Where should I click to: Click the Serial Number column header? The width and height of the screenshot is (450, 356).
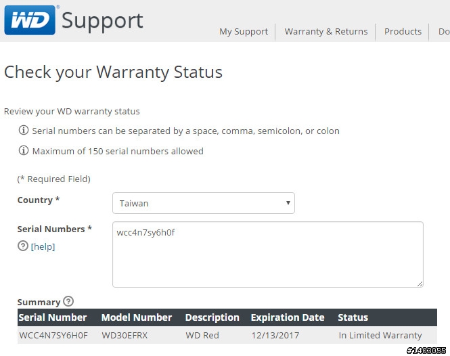tap(53, 317)
